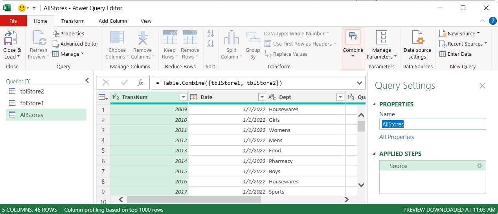Open the Dept column filter dropdown
The height and width of the screenshot is (214, 498).
point(340,97)
